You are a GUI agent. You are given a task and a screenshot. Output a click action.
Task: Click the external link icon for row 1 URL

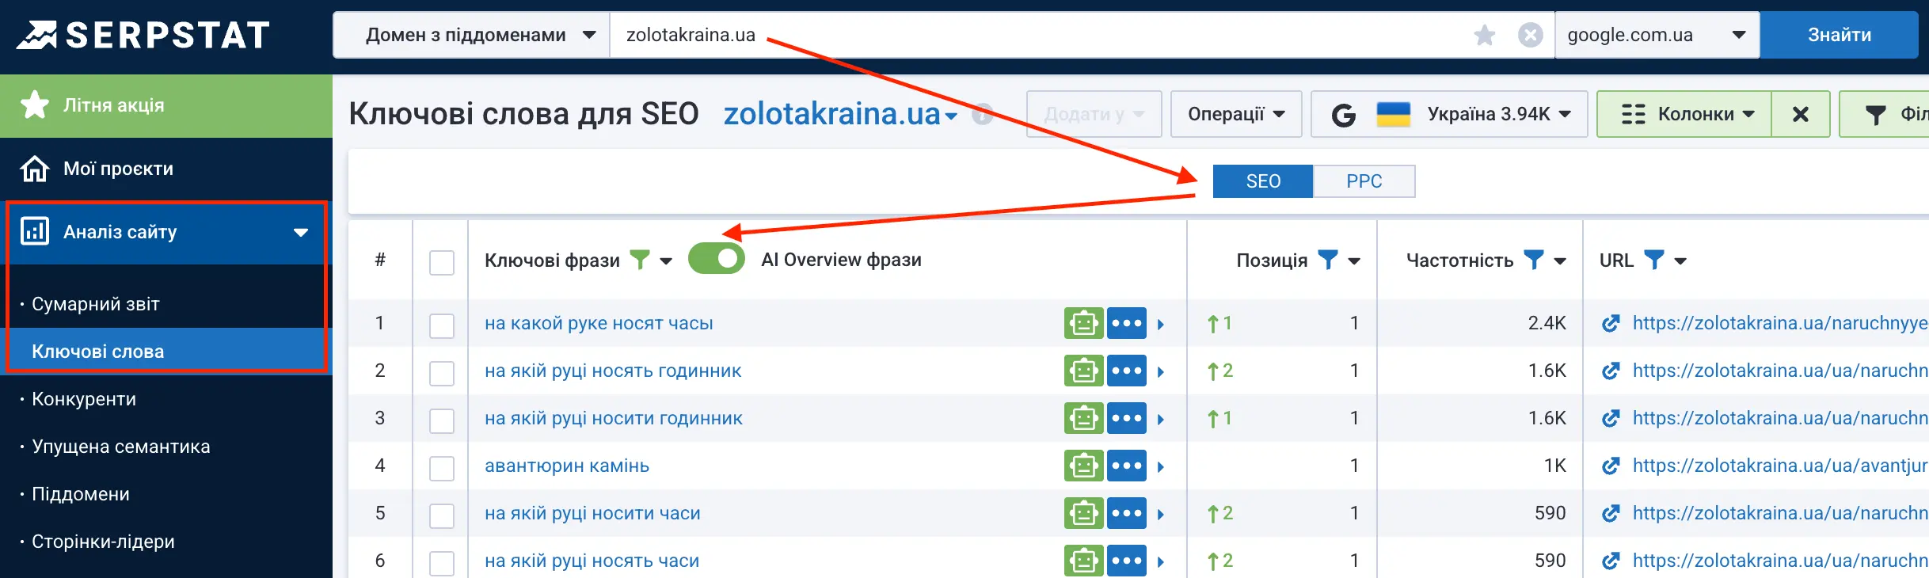click(1611, 323)
